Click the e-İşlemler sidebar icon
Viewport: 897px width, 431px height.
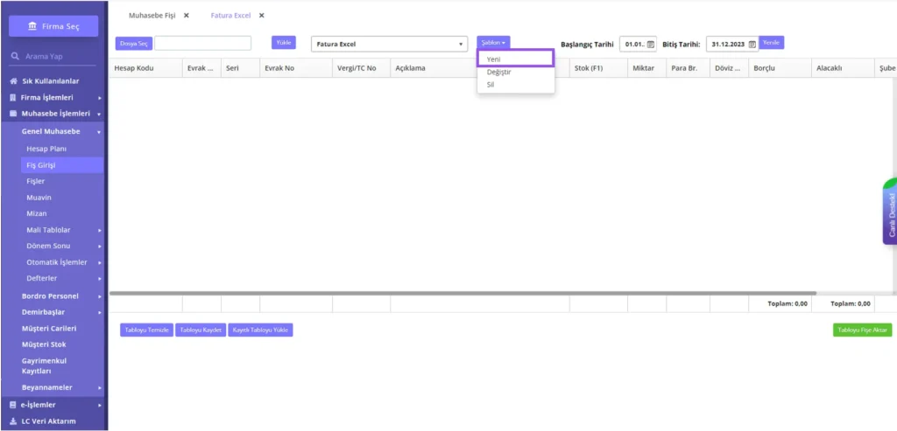(x=13, y=405)
